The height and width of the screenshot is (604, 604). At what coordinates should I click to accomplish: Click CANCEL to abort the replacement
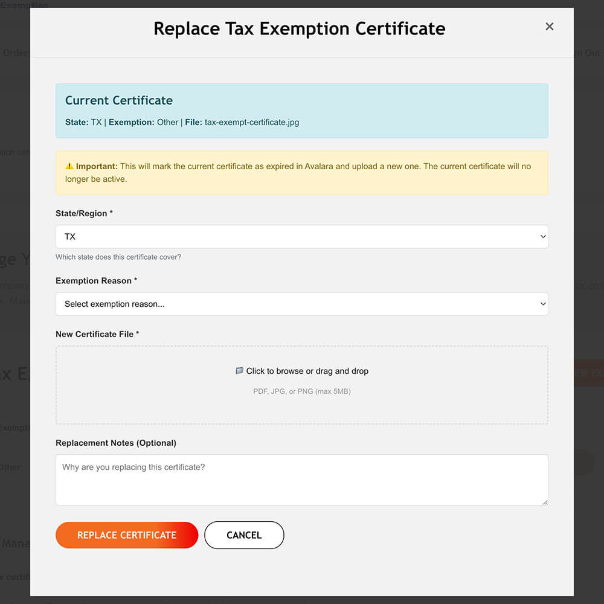(x=244, y=535)
